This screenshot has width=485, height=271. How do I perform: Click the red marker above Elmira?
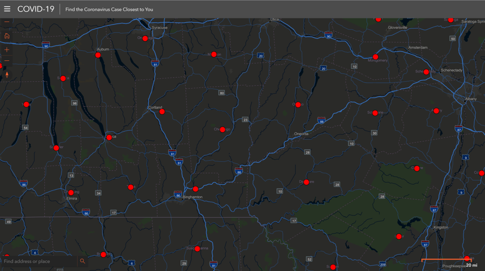pos(71,193)
